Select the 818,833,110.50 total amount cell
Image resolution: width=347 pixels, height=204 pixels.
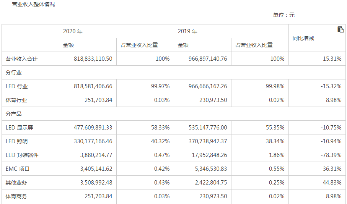(x=93, y=59)
